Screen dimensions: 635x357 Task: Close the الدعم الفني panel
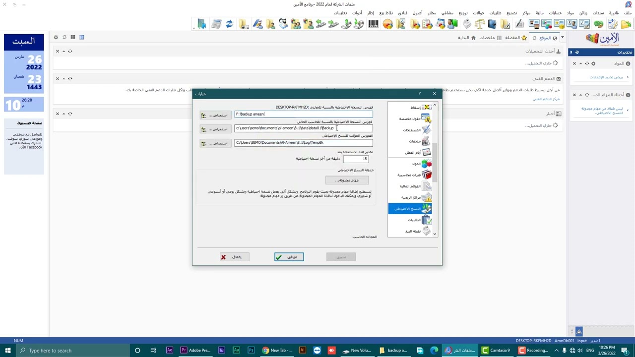click(x=57, y=78)
